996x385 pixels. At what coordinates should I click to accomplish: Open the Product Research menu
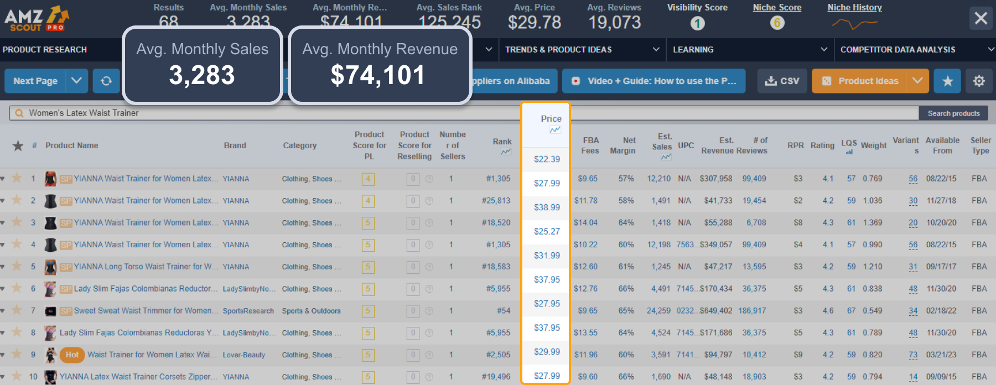pyautogui.click(x=45, y=49)
